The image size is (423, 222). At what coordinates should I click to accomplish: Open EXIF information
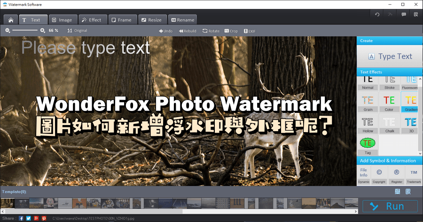(x=250, y=31)
